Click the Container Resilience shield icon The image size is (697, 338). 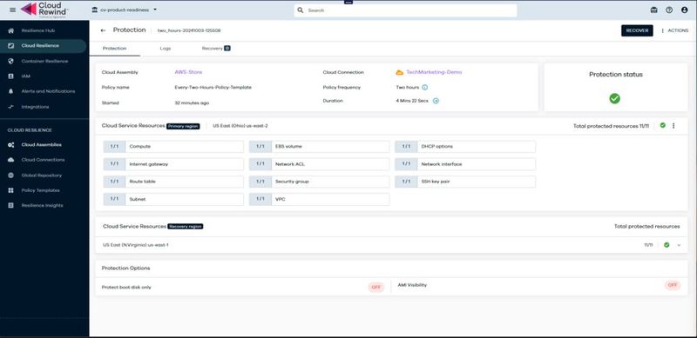click(x=11, y=61)
